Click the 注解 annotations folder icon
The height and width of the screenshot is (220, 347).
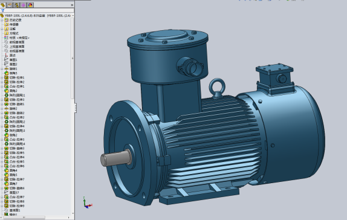tap(7, 29)
